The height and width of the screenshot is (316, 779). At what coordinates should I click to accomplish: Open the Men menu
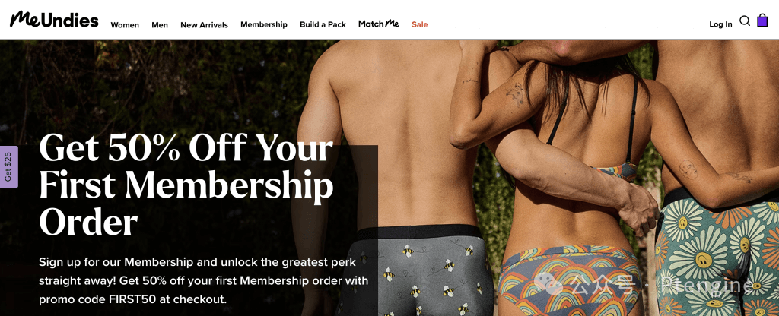coord(160,25)
